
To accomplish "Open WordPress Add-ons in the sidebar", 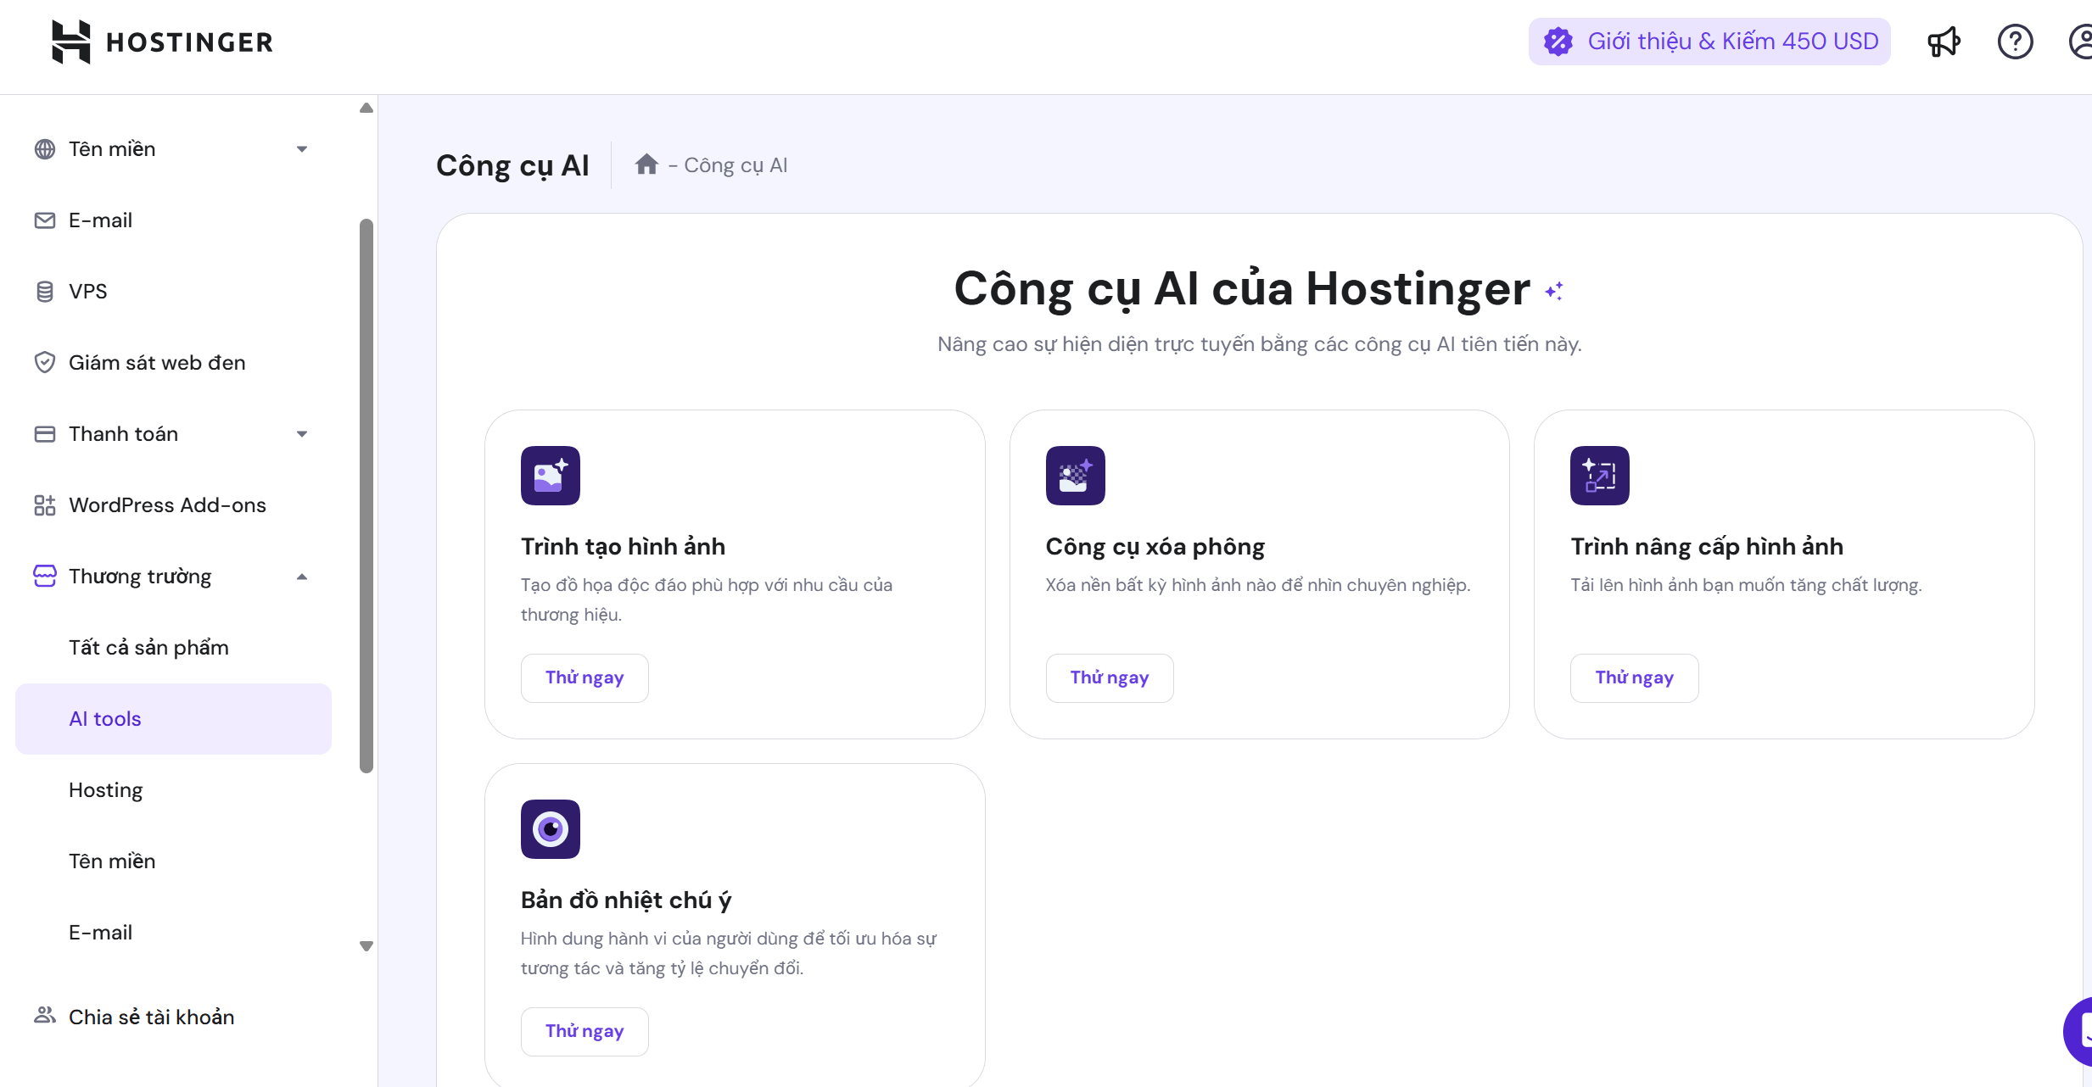I will coord(173,505).
